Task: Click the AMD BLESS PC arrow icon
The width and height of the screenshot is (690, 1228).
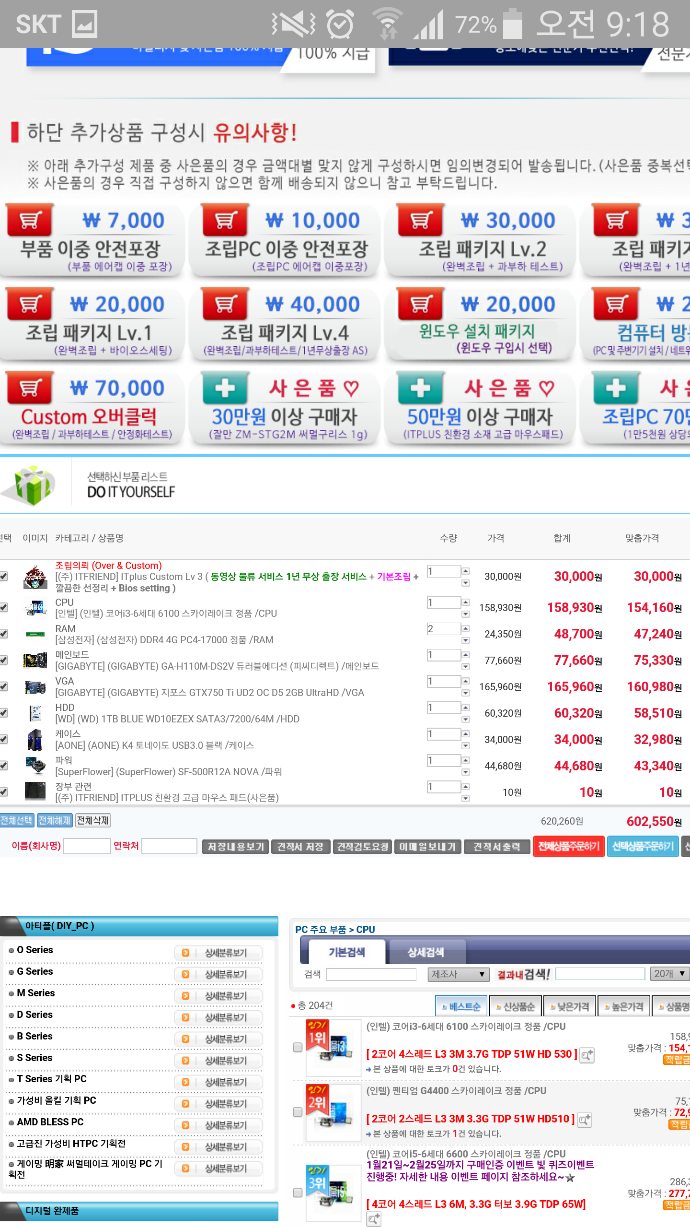Action: 185,1125
